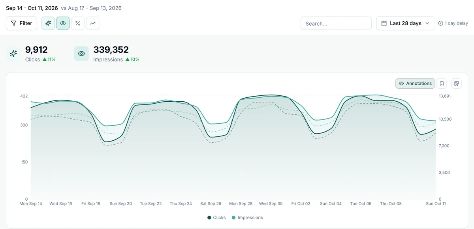
Task: Click the bookmark icon button on chart
Action: point(442,84)
